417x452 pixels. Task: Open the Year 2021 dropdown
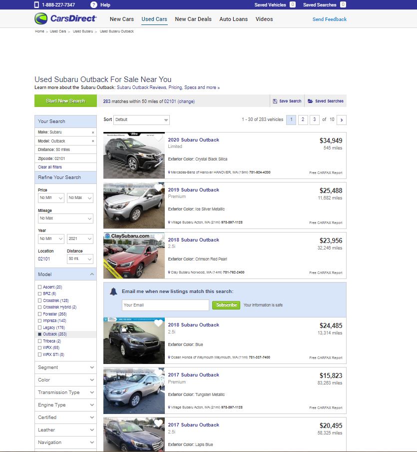pos(80,238)
